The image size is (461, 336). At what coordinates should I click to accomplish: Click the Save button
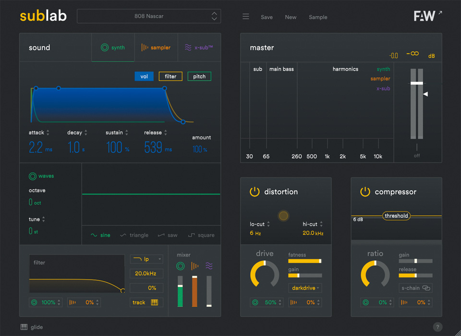pos(267,17)
